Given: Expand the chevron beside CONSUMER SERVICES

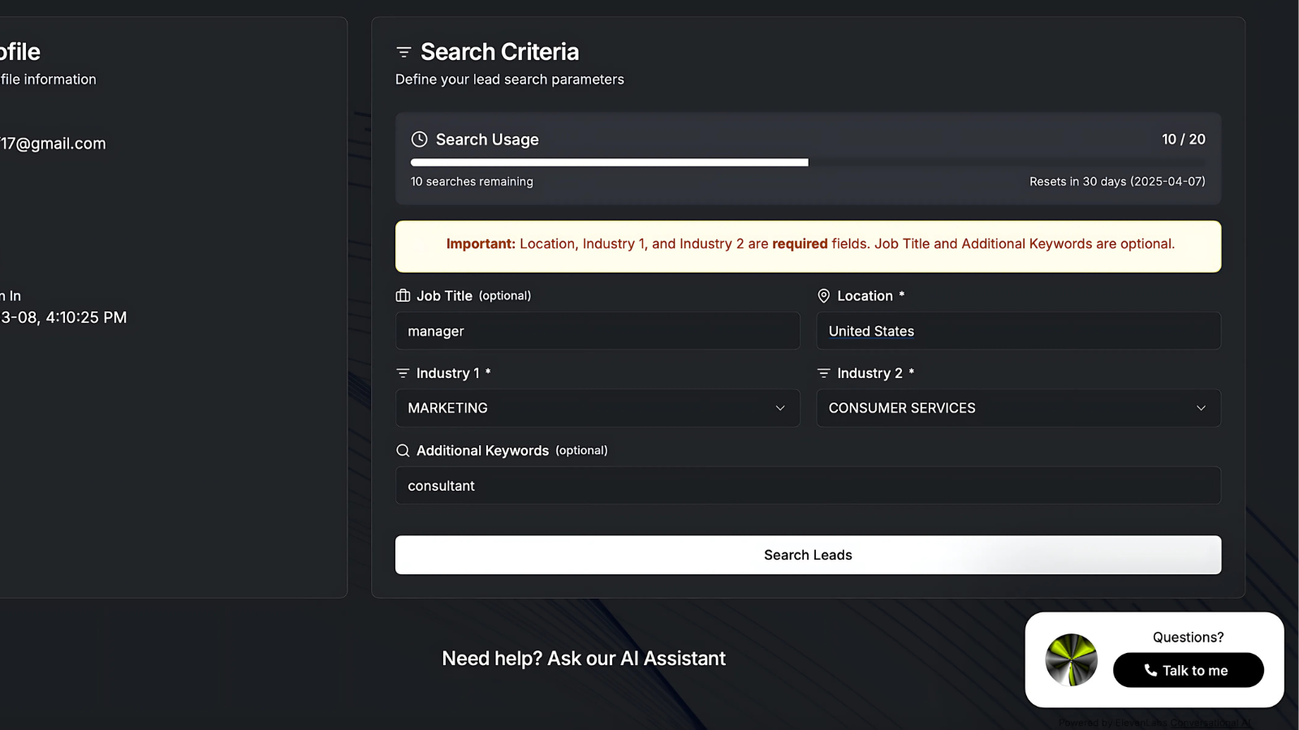Looking at the screenshot, I should [x=1201, y=408].
